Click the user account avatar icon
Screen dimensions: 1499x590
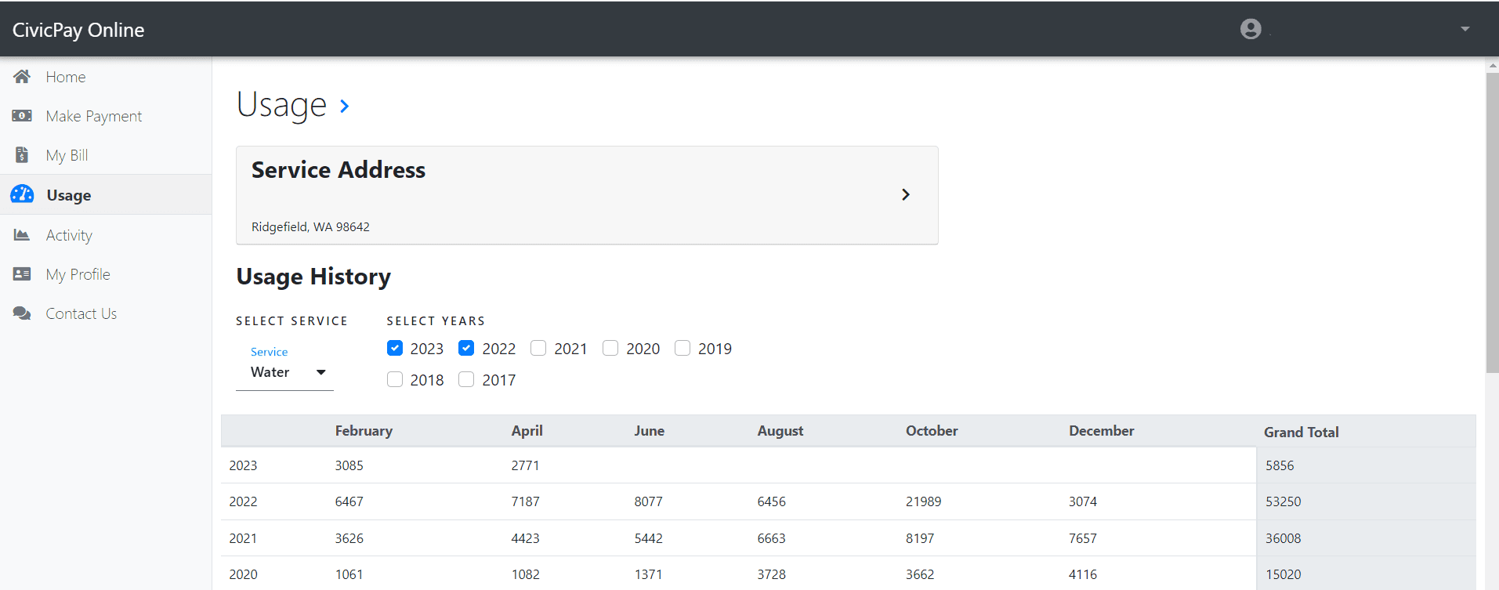(1251, 29)
